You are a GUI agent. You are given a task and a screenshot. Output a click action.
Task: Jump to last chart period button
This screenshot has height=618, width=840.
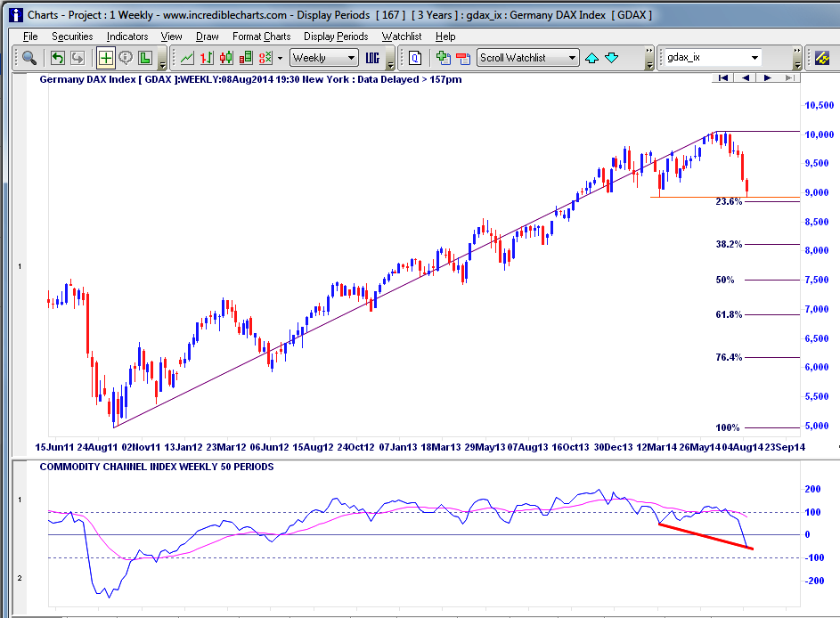click(x=789, y=78)
